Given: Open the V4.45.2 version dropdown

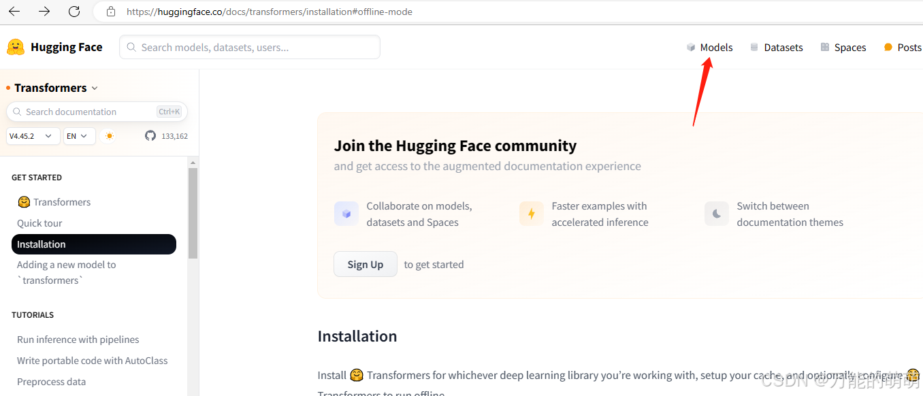Looking at the screenshot, I should (33, 136).
